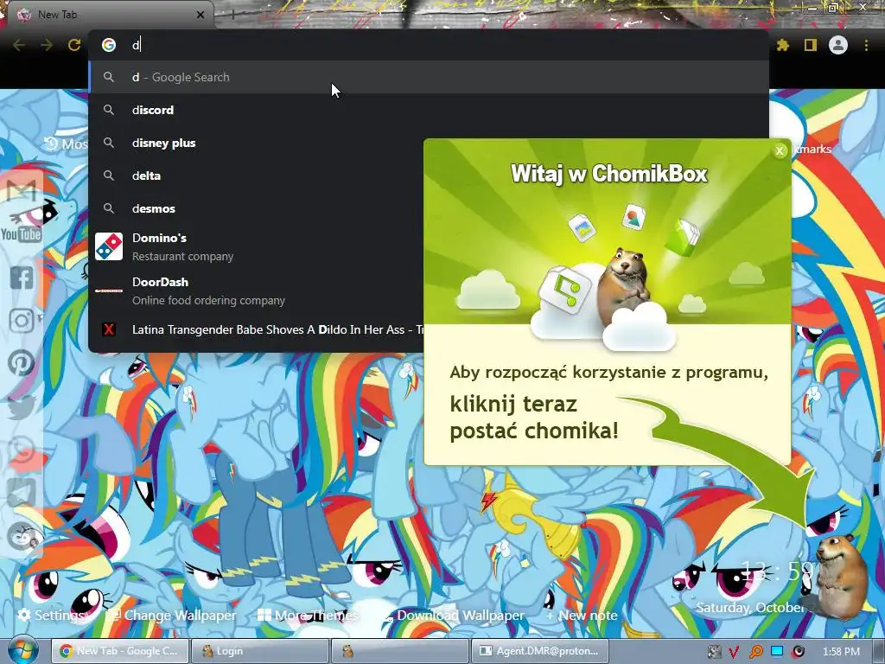Close the New Tab browser tab
Screen dimensions: 885x664
click(201, 15)
